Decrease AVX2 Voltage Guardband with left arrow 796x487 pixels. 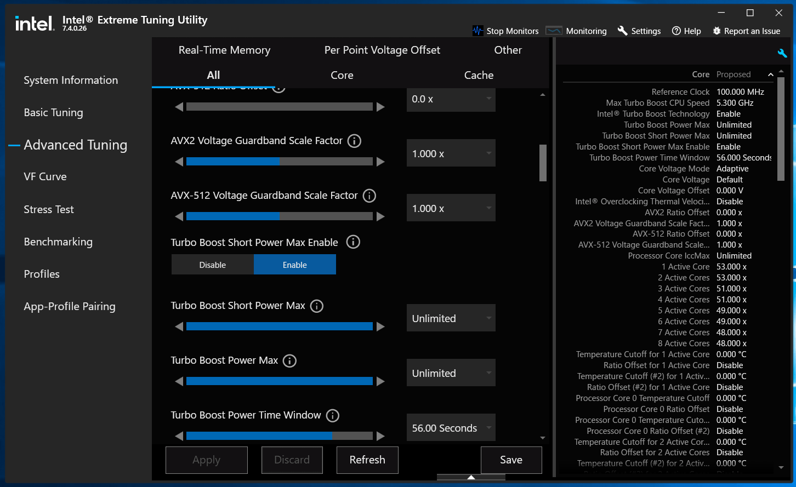(x=179, y=162)
